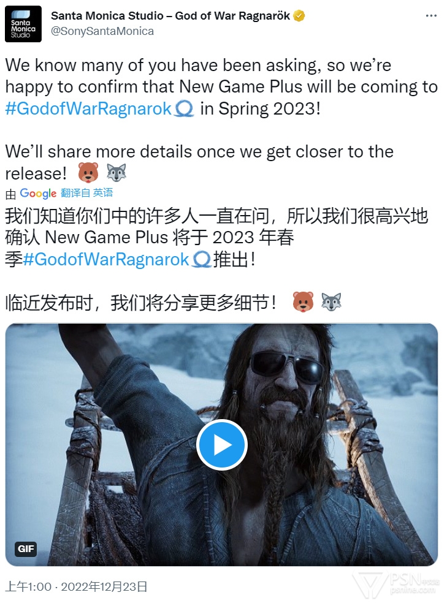Click the omega emoji in the Chinese translation
447x606 pixels.
click(x=202, y=259)
